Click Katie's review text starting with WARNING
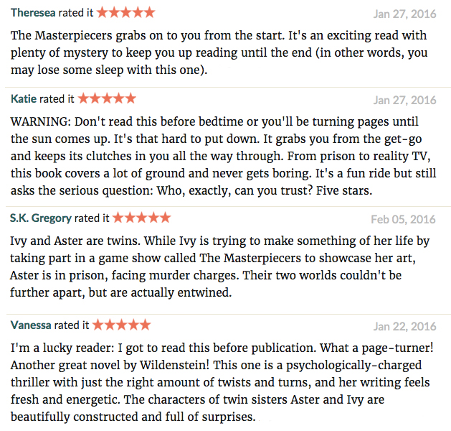 click(224, 156)
